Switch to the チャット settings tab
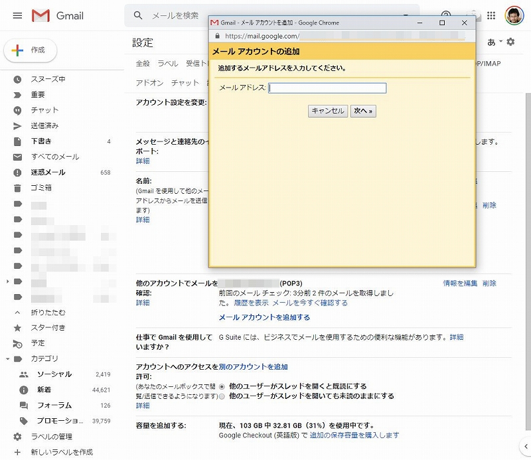 (185, 83)
